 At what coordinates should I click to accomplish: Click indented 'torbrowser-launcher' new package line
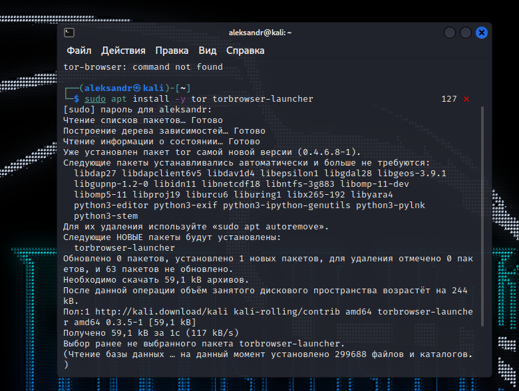124,248
